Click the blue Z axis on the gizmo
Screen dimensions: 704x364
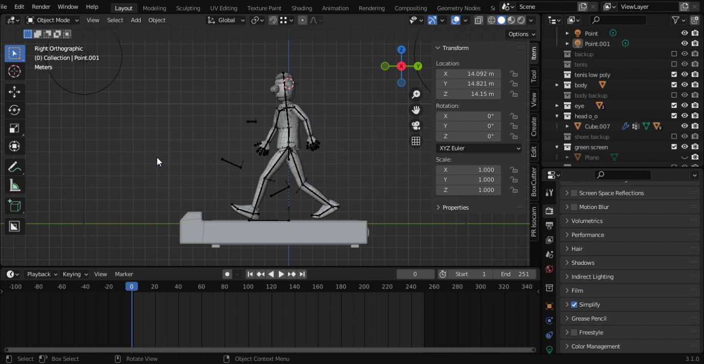[x=402, y=50]
